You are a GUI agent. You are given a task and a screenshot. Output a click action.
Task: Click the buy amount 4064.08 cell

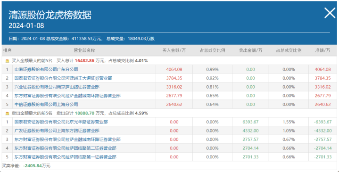(174, 69)
